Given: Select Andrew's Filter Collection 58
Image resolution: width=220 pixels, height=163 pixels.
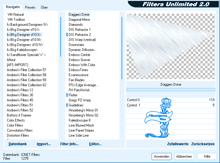Looking at the screenshot, I should pos(26,75).
